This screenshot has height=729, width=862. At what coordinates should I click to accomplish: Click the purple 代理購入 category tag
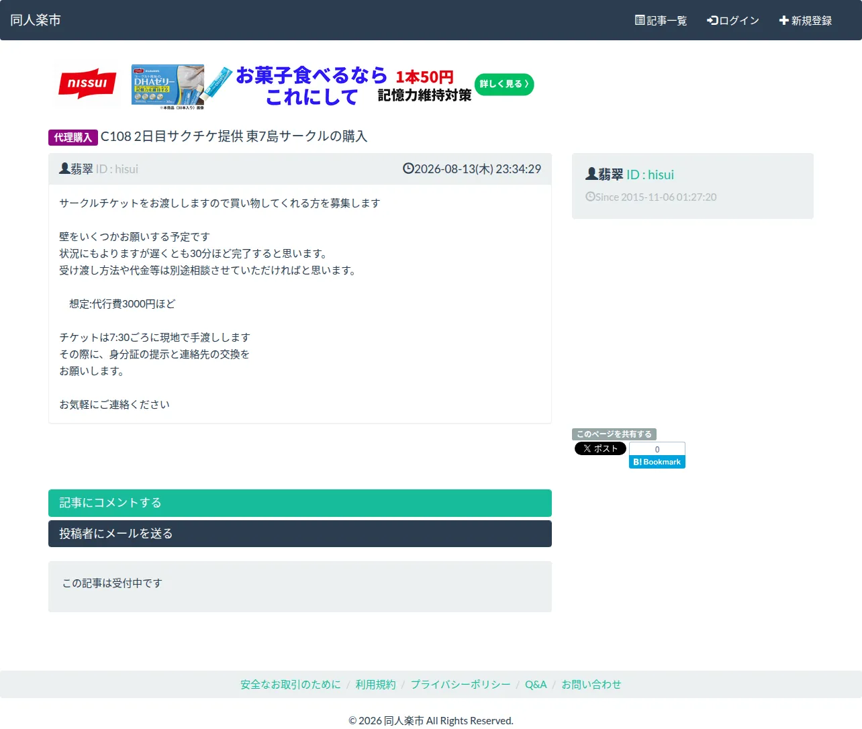73,138
